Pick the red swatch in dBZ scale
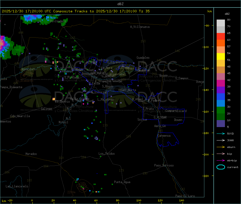 [x=221, y=36]
